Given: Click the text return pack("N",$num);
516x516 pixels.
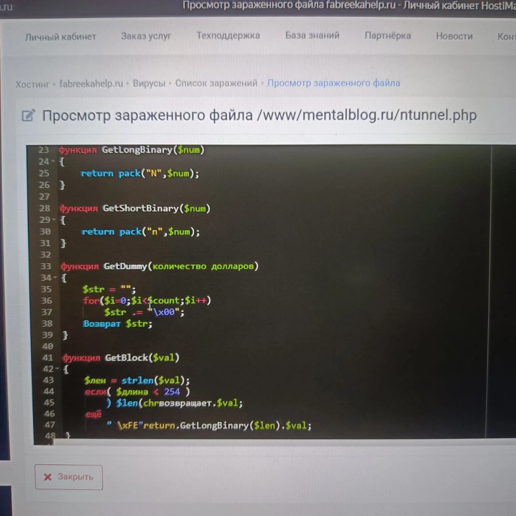Looking at the screenshot, I should tap(140, 173).
